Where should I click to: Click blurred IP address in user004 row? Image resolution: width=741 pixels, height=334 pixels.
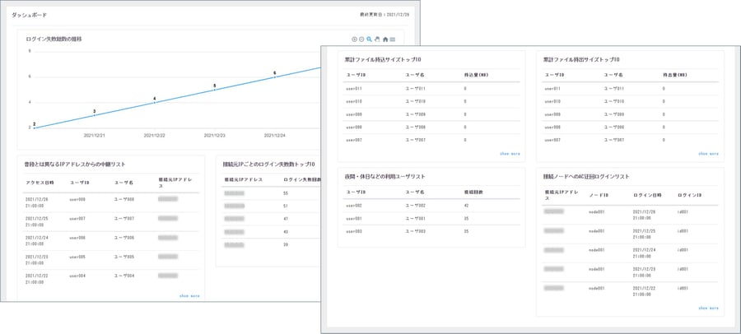click(168, 276)
